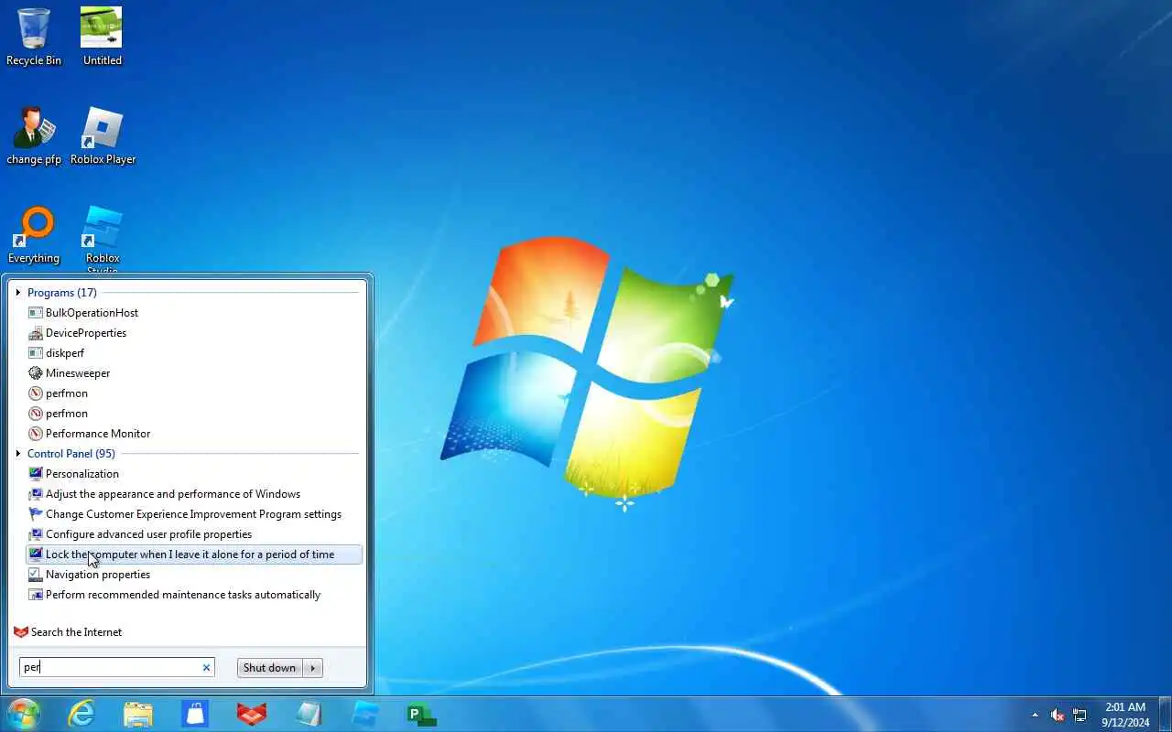Click the Windows Start orb
Viewport: 1172px width, 732px height.
coord(23,714)
